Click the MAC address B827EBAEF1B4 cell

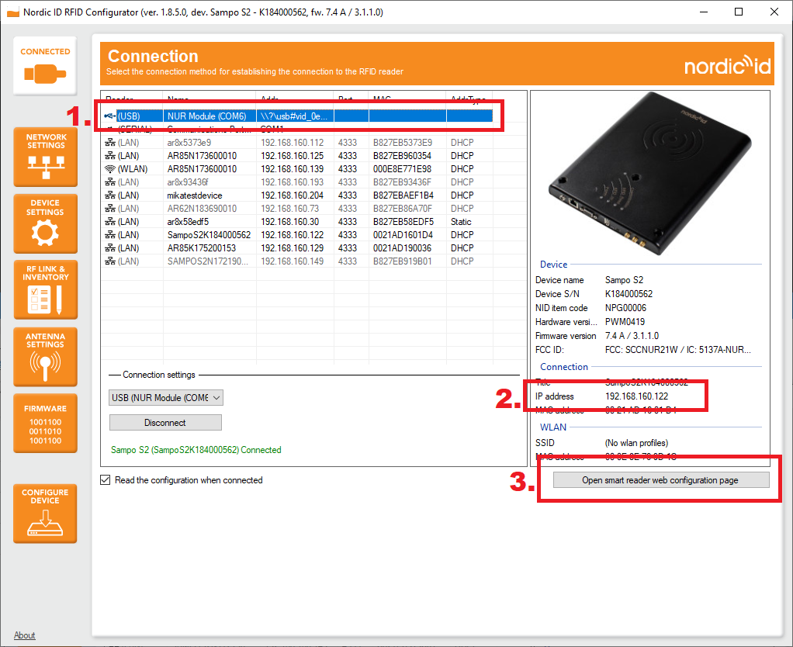click(403, 195)
